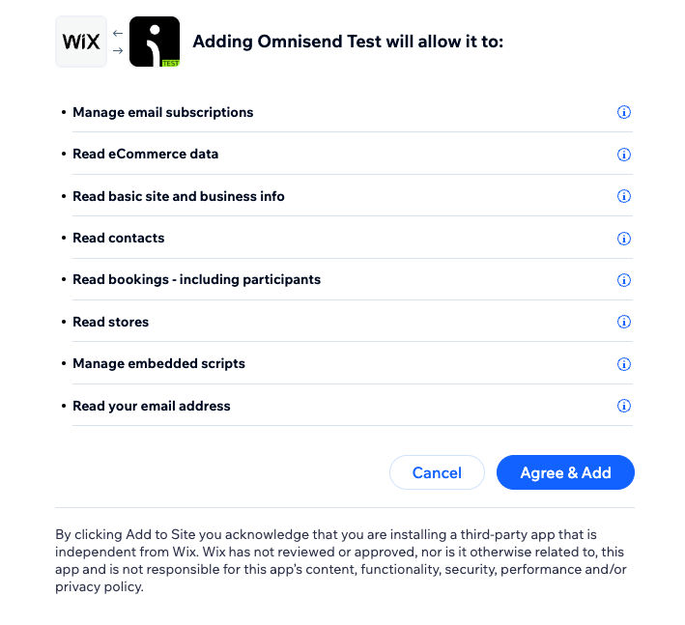Show info tooltip for Read contacts

click(x=623, y=239)
